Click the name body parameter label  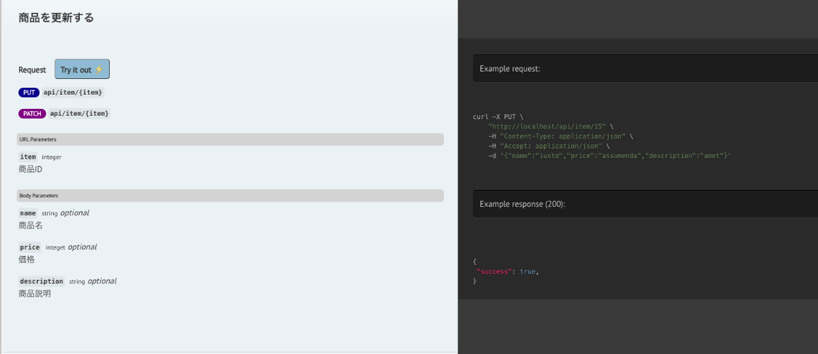point(28,213)
